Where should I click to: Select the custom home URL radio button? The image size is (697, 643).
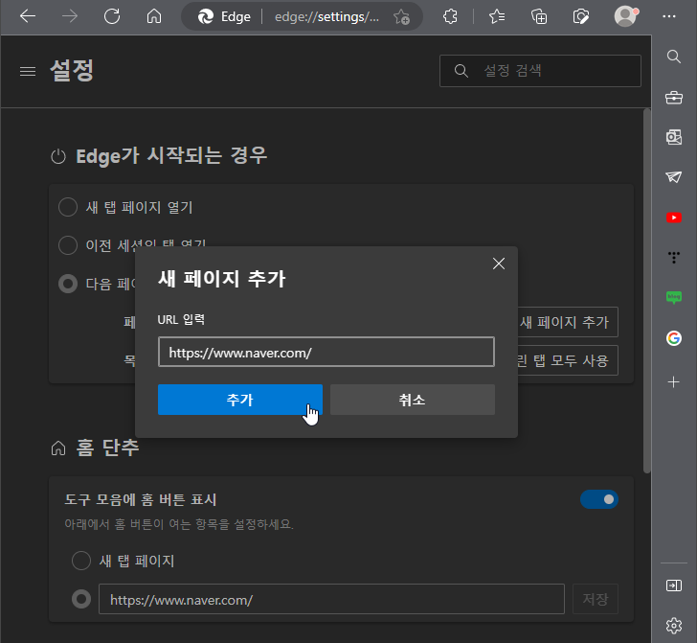click(81, 599)
